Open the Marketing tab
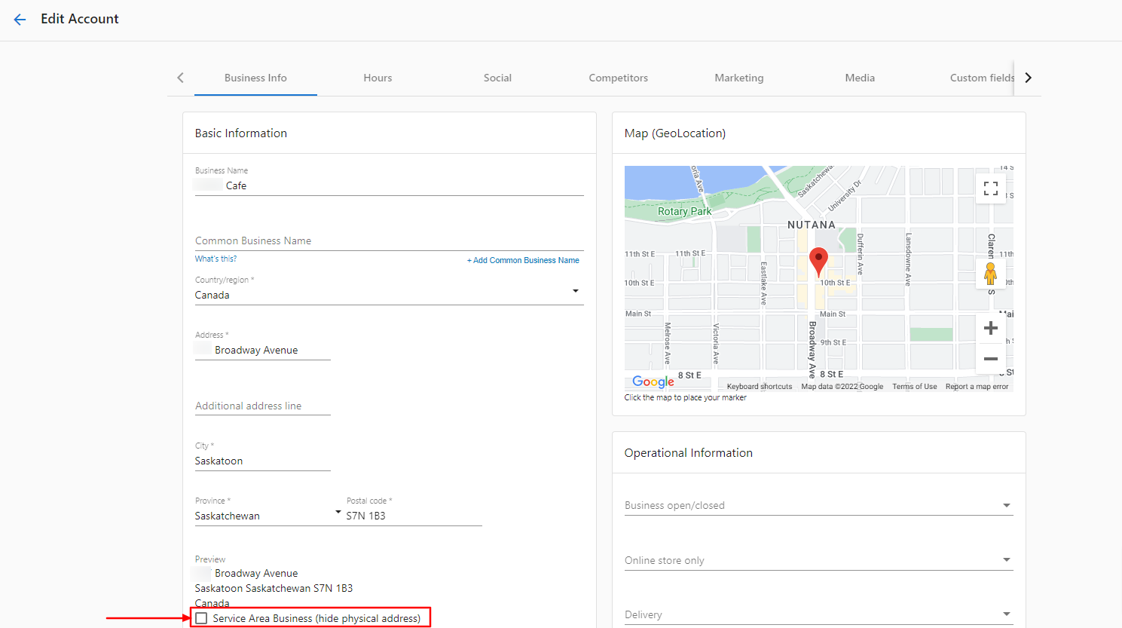Viewport: 1122px width, 628px height. pyautogui.click(x=738, y=78)
